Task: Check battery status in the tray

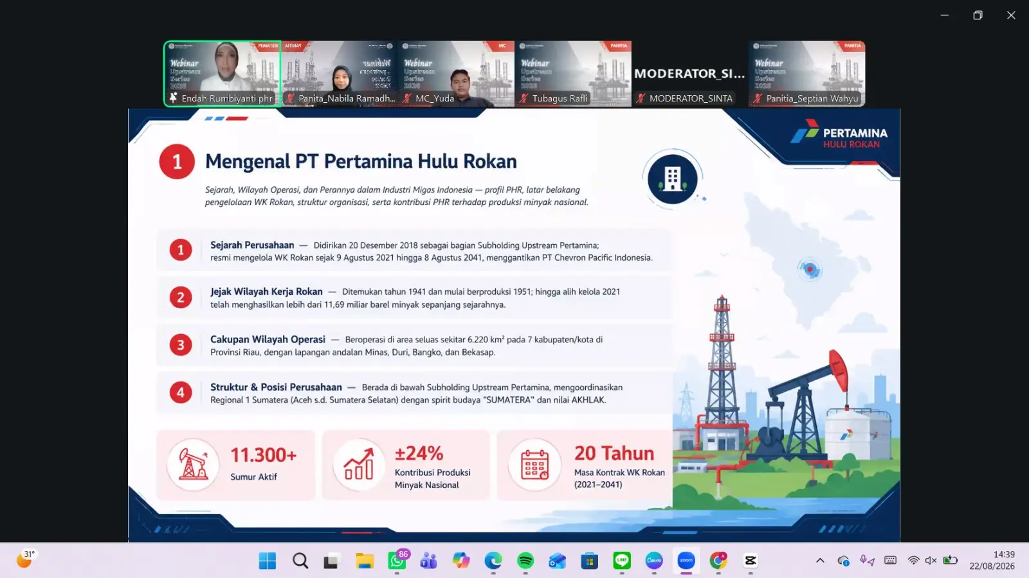Action: (x=950, y=561)
